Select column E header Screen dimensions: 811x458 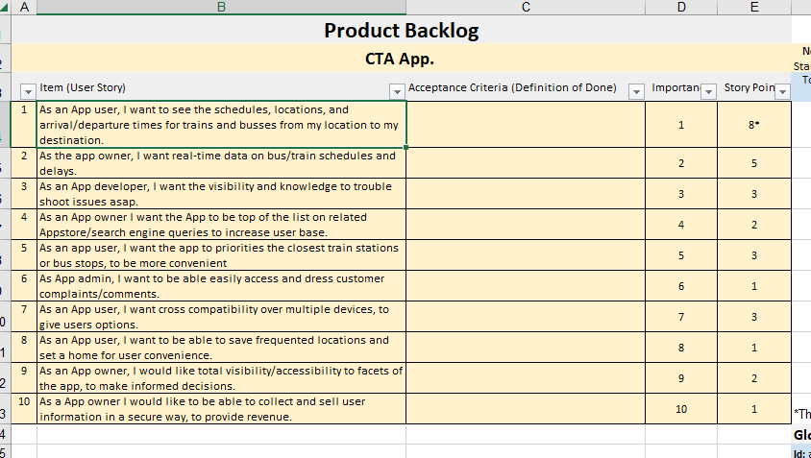[754, 7]
